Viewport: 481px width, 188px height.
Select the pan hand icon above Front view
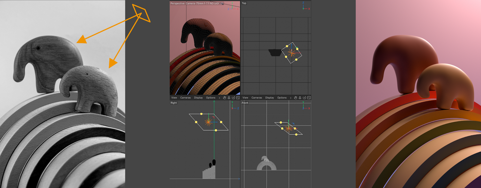click(296, 98)
